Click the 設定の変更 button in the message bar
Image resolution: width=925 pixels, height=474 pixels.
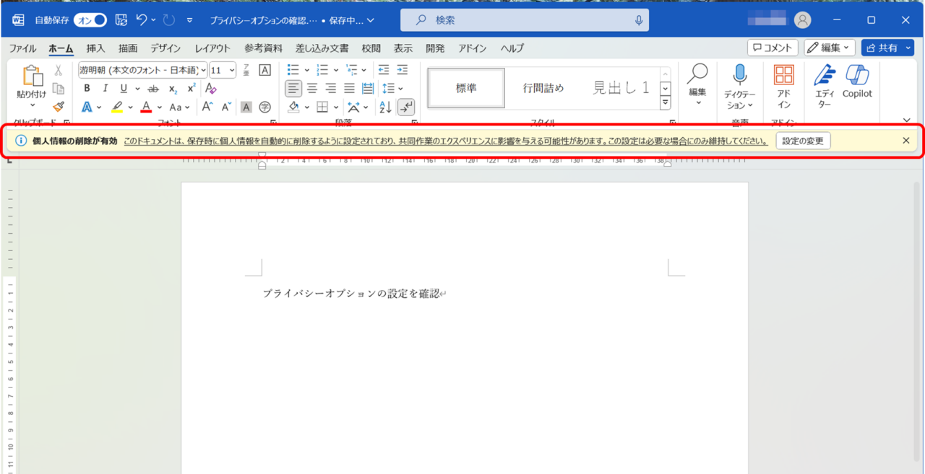point(803,141)
